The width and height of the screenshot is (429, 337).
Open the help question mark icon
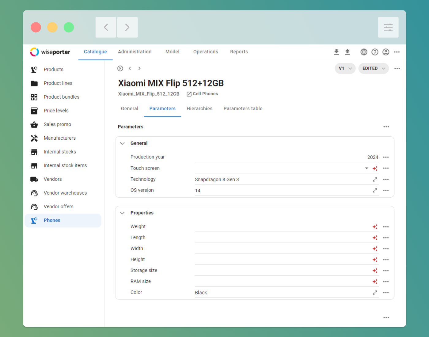pyautogui.click(x=375, y=52)
